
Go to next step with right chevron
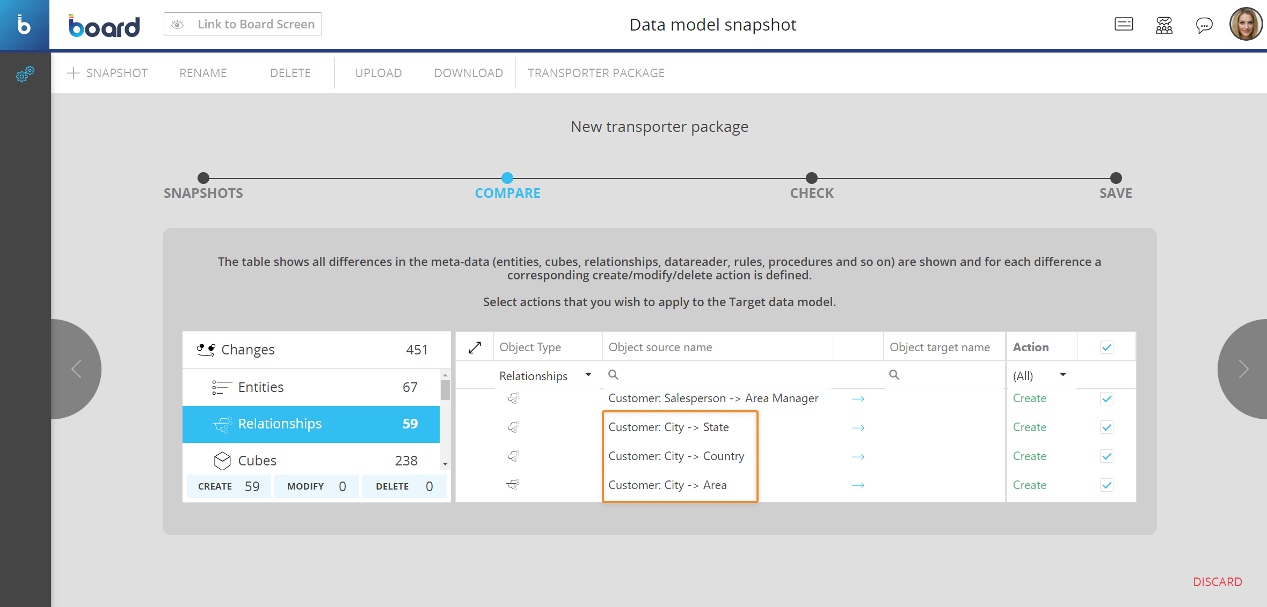coord(1243,369)
